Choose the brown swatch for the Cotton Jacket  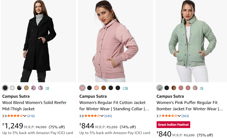tap(104, 88)
